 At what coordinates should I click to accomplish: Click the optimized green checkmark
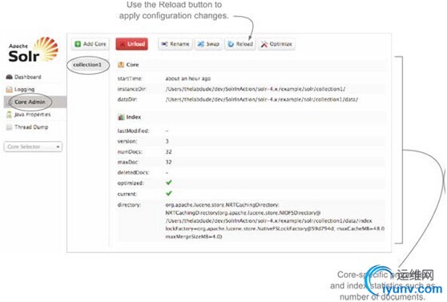pos(169,183)
